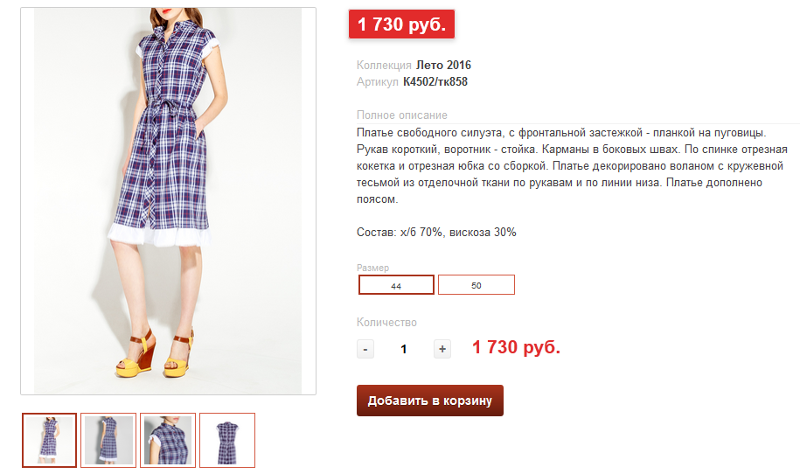800x474 pixels.
Task: Click the red price badge at top
Action: [401, 24]
